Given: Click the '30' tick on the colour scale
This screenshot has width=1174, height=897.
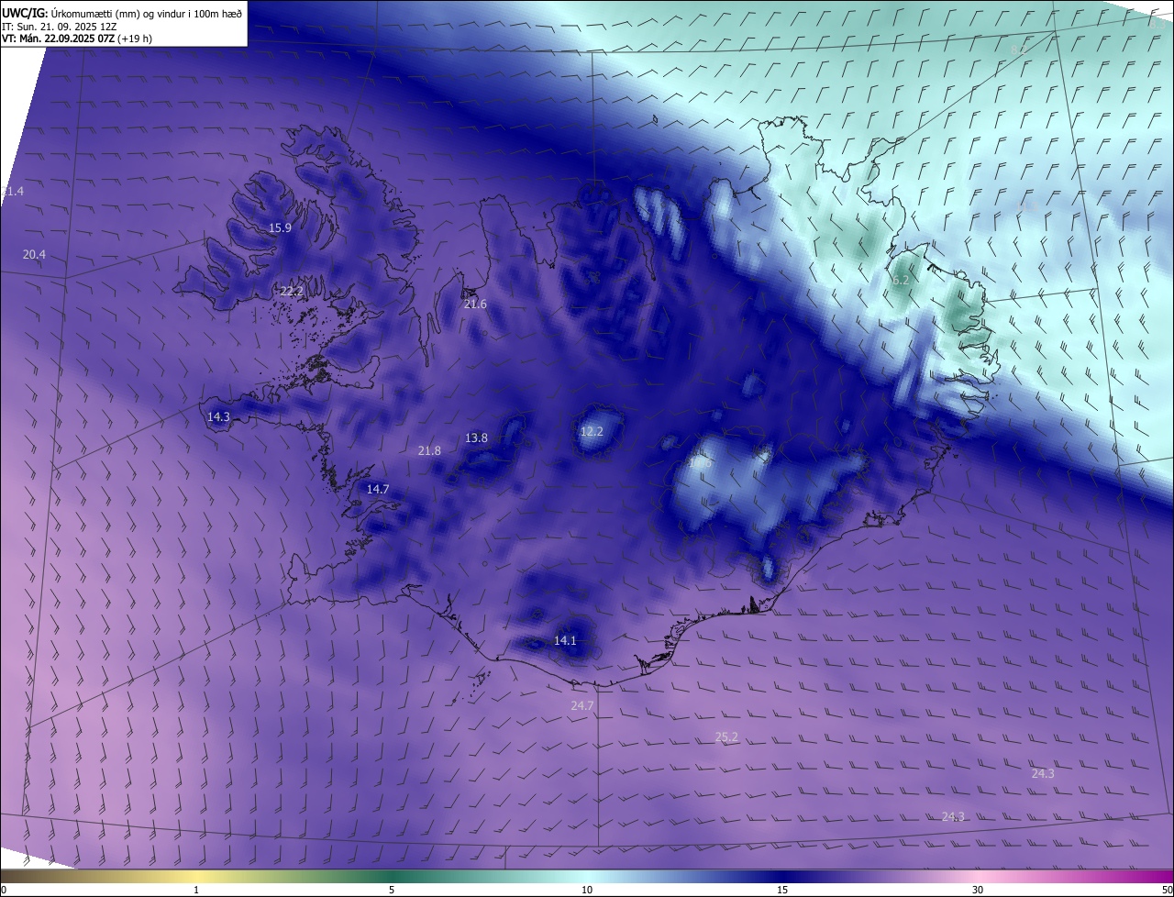Looking at the screenshot, I should [978, 890].
